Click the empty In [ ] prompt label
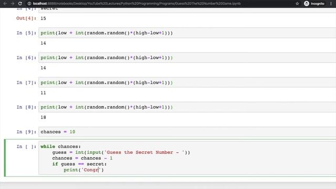336x189 pixels. pyautogui.click(x=26, y=146)
